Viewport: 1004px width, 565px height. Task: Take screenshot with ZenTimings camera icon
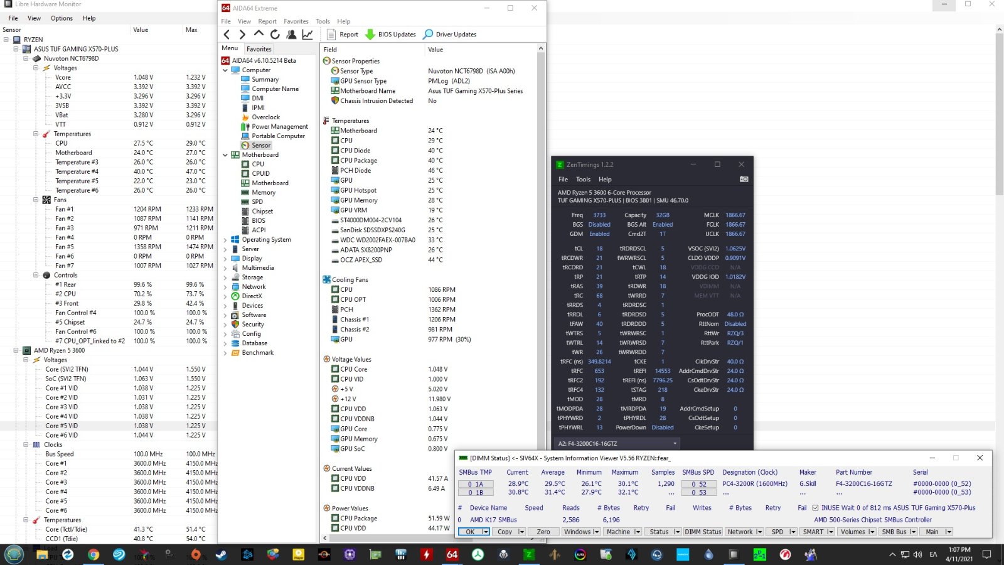(x=744, y=180)
